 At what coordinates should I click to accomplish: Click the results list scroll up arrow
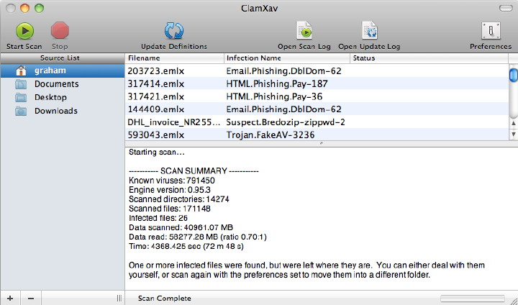[x=514, y=123]
